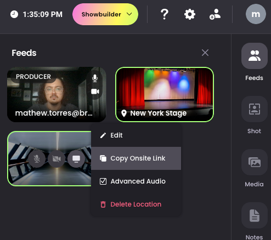Unmute the hallway feed microphone
Screen dimensions: 271x240
37,159
